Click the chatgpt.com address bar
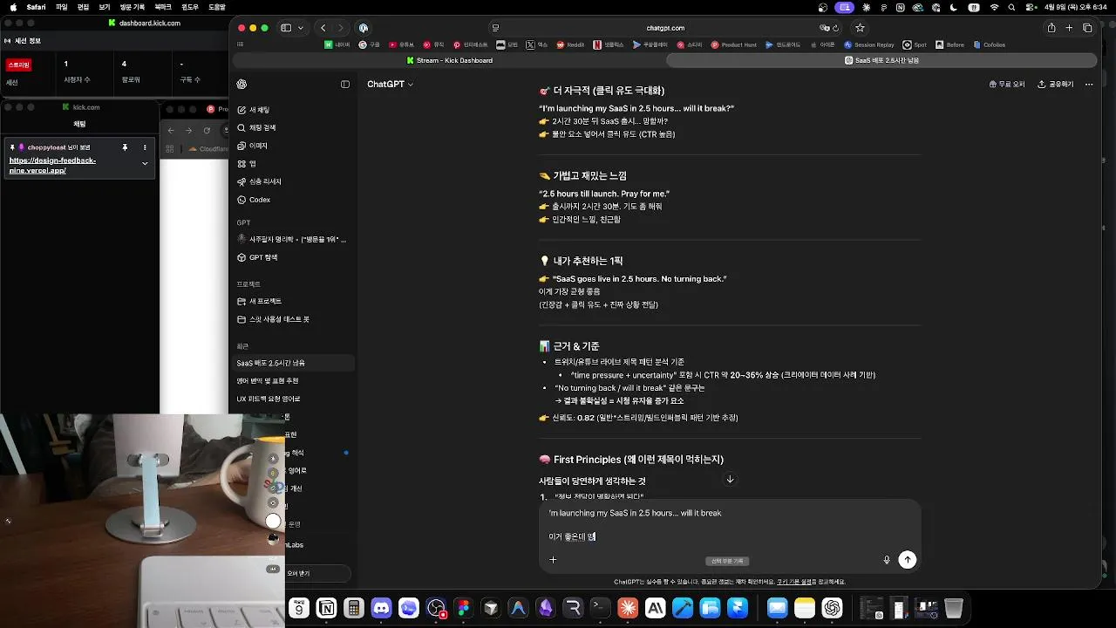 (x=665, y=28)
